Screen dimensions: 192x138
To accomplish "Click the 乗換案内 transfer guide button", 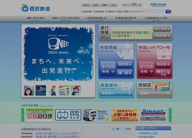I will [x=116, y=94].
